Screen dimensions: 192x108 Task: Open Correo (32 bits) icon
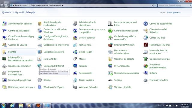tap(145, 38)
